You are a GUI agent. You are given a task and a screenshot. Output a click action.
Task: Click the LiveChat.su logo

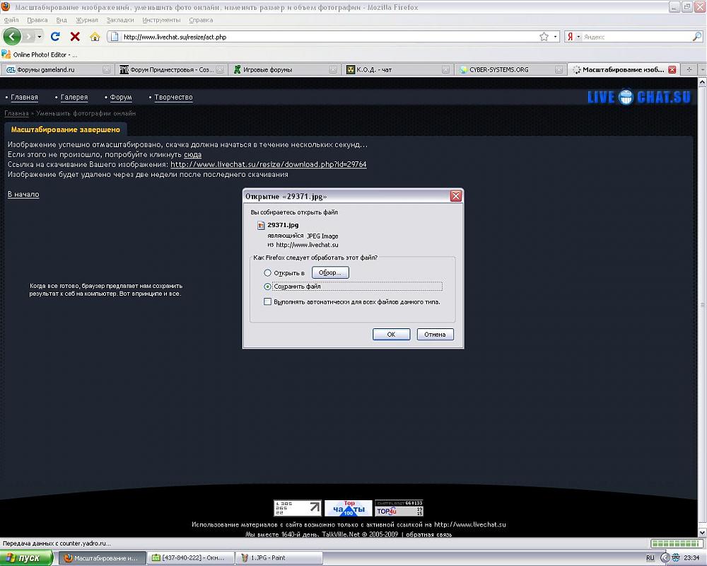tap(638, 97)
